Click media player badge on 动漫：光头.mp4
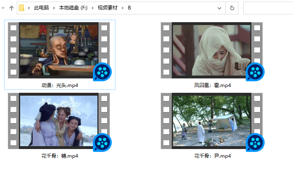 102,72
